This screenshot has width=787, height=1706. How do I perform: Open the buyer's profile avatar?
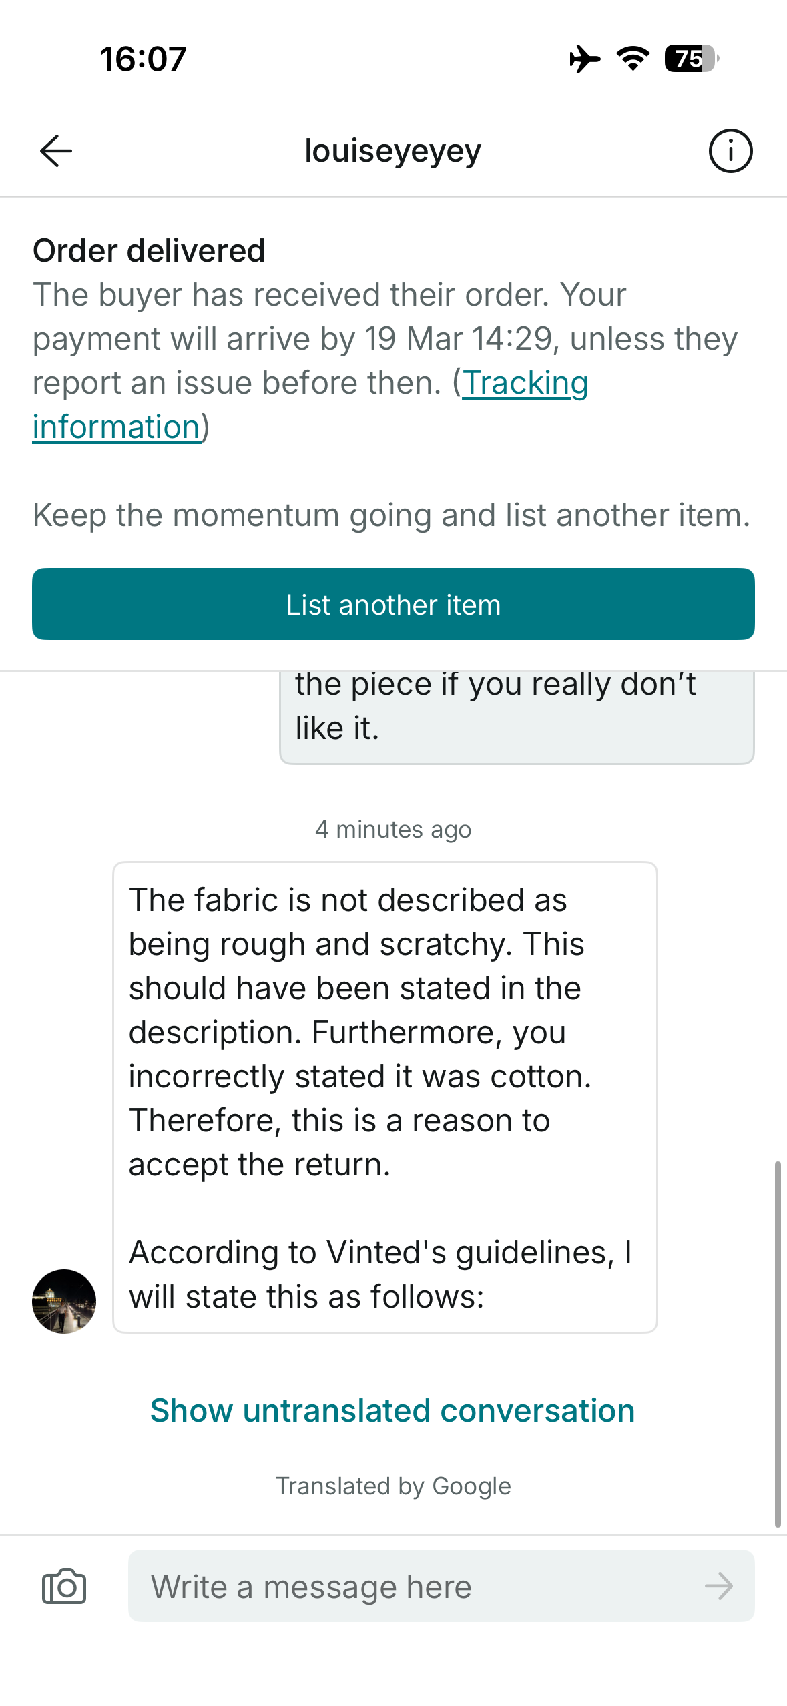(x=64, y=1301)
